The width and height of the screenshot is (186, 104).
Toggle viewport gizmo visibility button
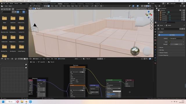[133, 6]
